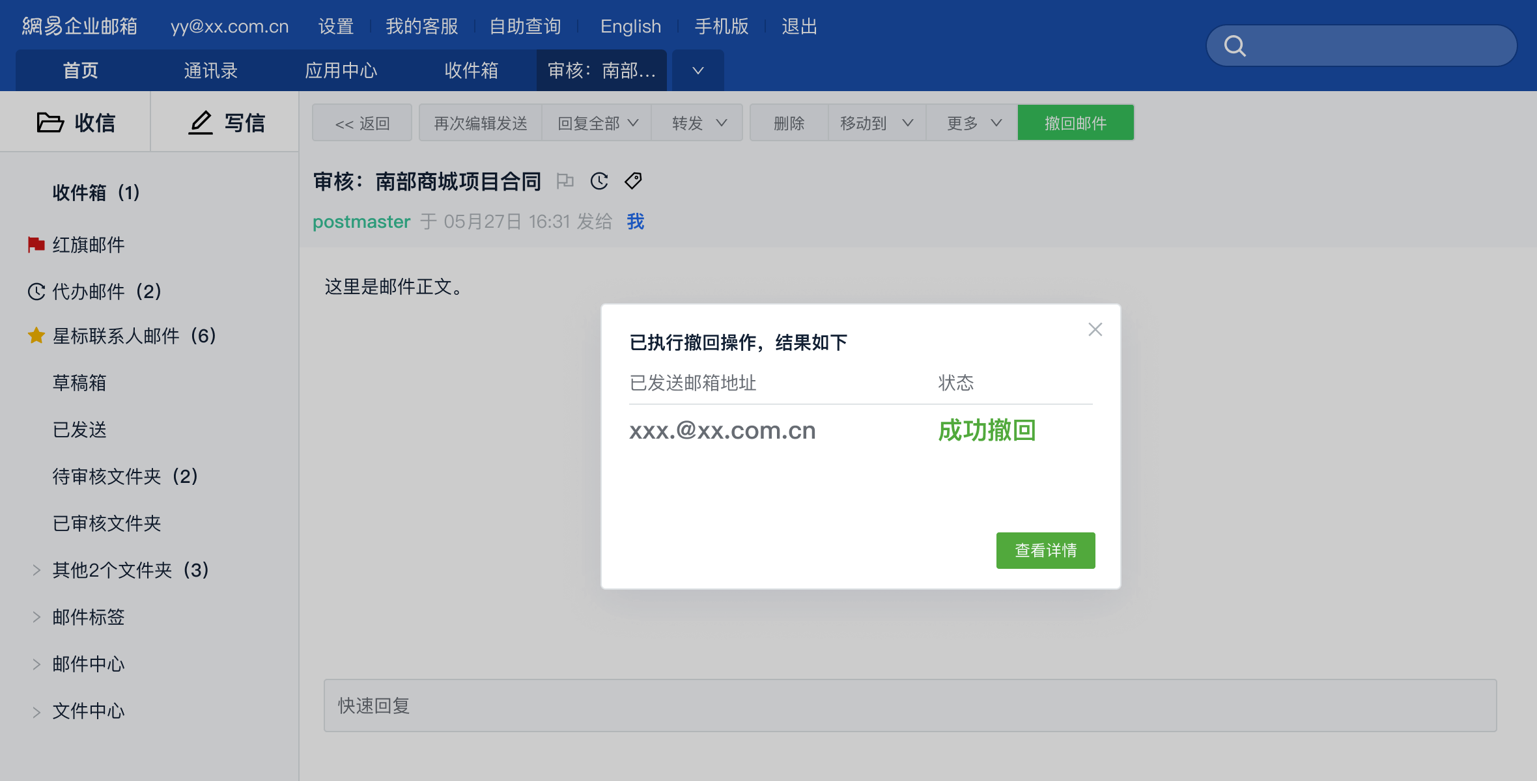Image resolution: width=1537 pixels, height=781 pixels.
Task: Open the 更多 dropdown menu
Action: click(x=973, y=123)
